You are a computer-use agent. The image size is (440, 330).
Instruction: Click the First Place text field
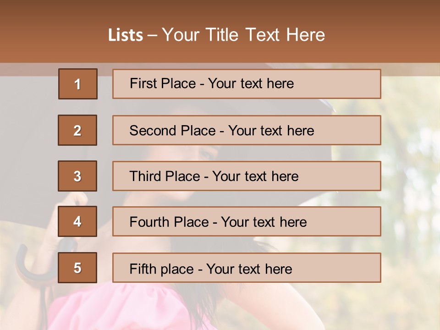pos(247,84)
